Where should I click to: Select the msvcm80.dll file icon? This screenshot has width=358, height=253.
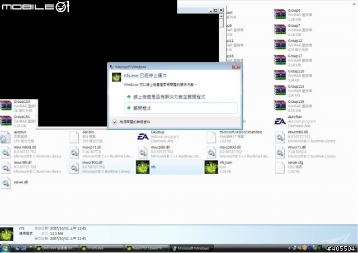click(280, 137)
